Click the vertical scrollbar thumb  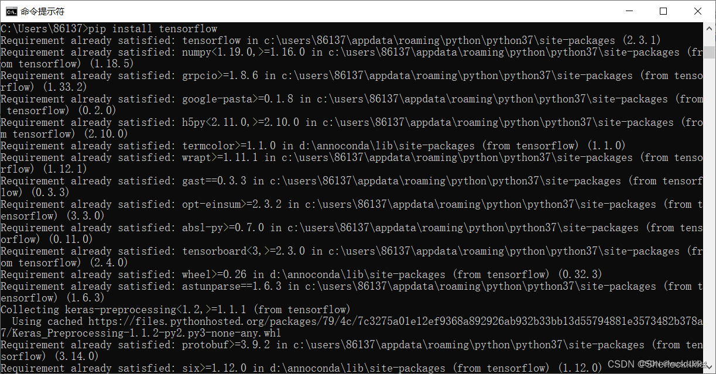click(x=709, y=52)
